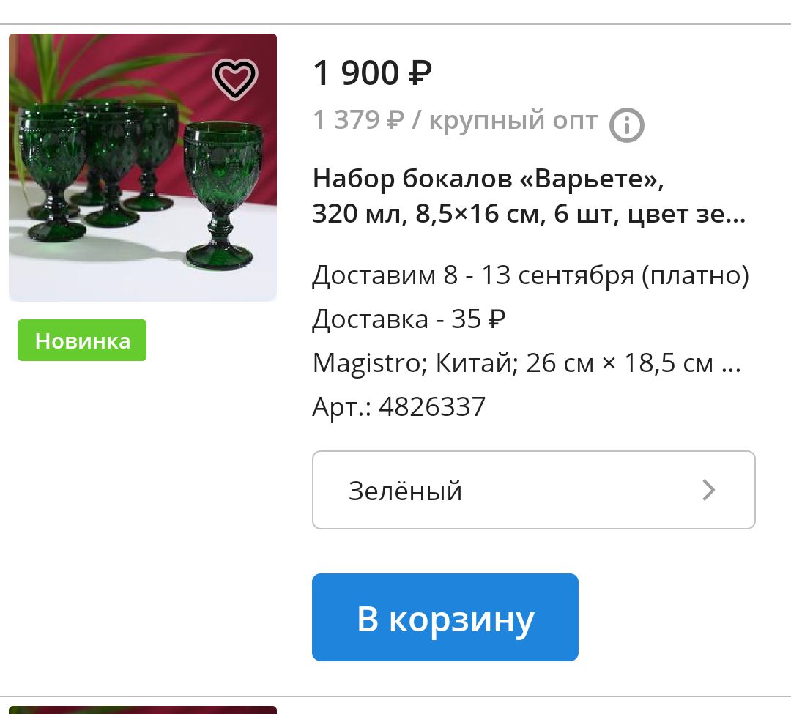This screenshot has width=791, height=714.
Task: Click the Новинка badge
Action: coord(82,341)
